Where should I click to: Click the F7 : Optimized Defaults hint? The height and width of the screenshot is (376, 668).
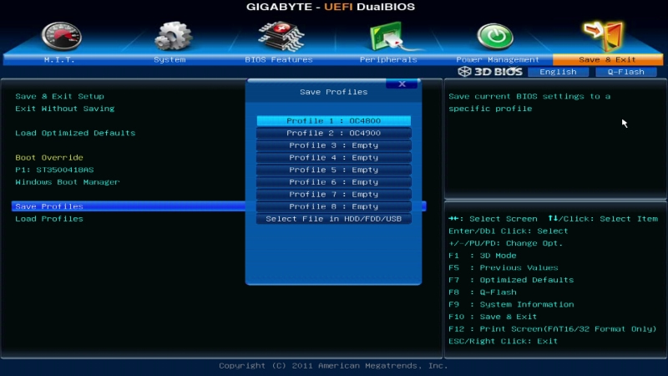tap(511, 280)
